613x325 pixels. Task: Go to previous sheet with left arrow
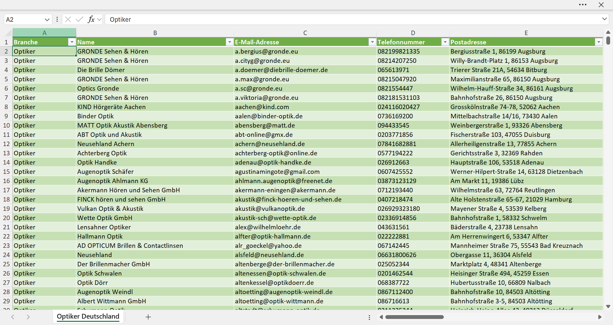(13, 317)
